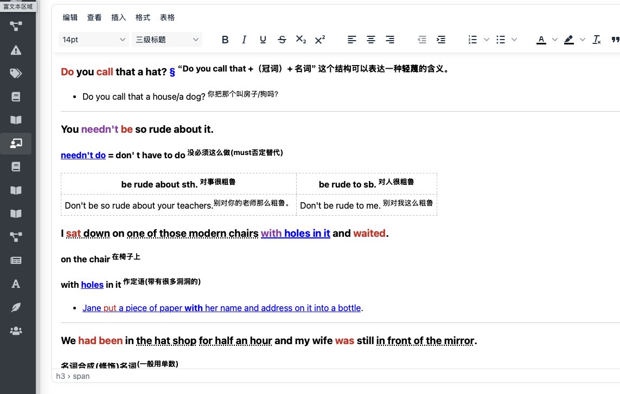620x394 pixels.
Task: Click the "Don't be rude to me." table cell
Action: [367, 205]
